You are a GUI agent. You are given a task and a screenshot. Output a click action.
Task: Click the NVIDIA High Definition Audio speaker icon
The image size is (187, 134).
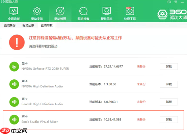(14, 84)
